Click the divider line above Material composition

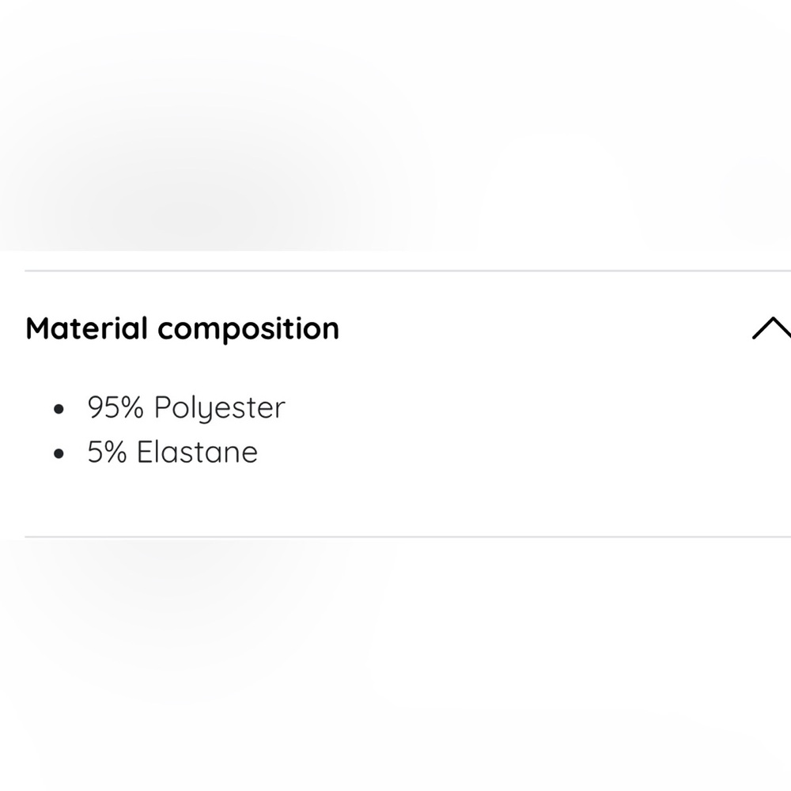[x=407, y=271]
